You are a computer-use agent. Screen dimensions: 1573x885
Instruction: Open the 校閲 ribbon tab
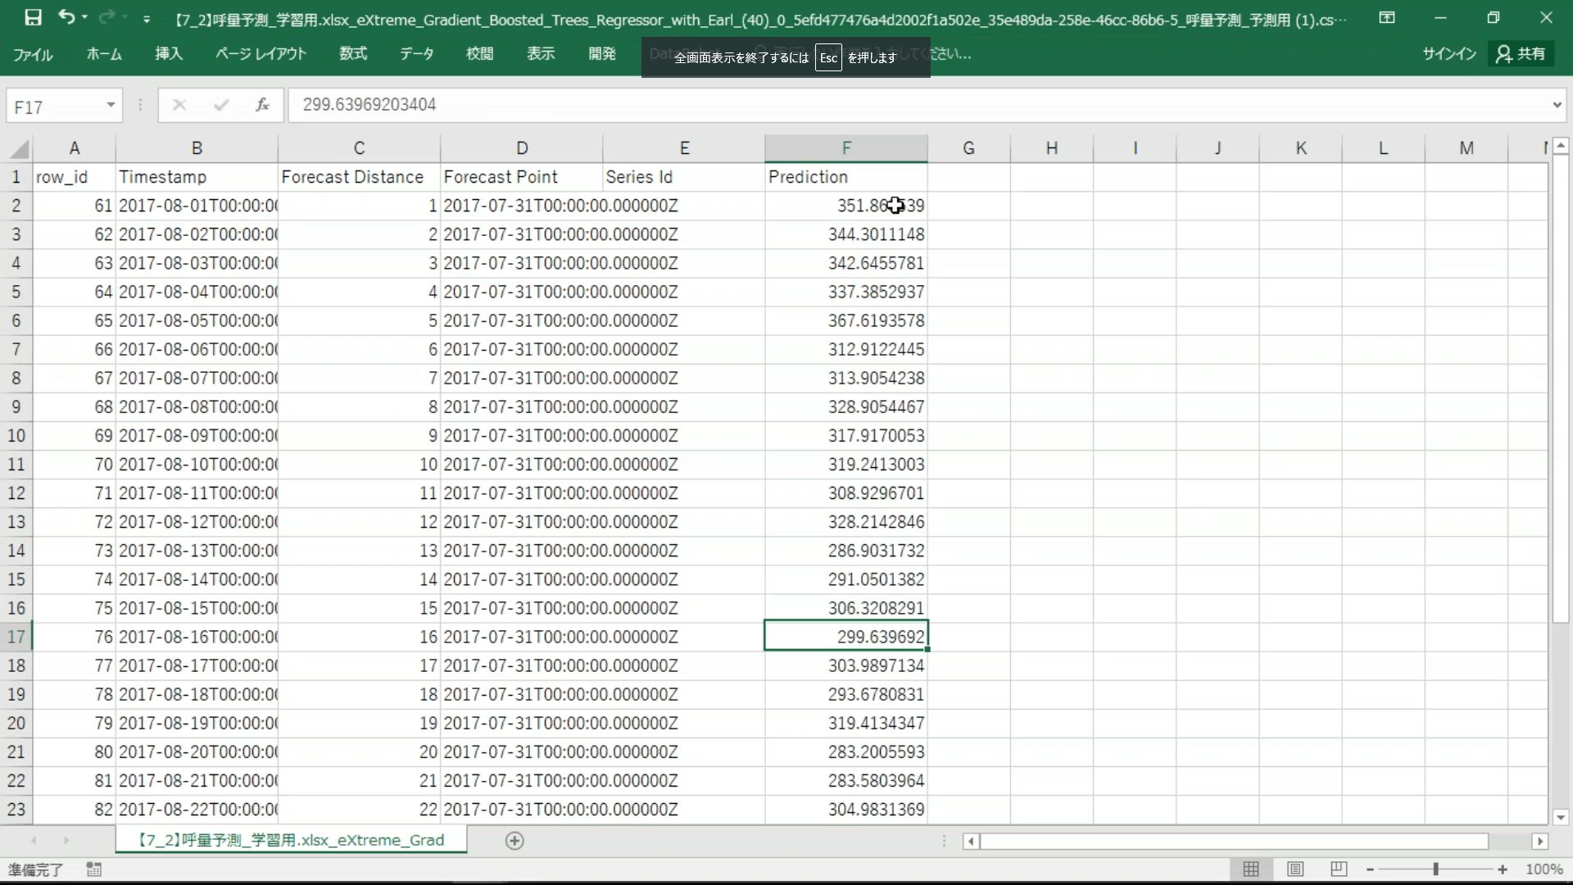[479, 54]
